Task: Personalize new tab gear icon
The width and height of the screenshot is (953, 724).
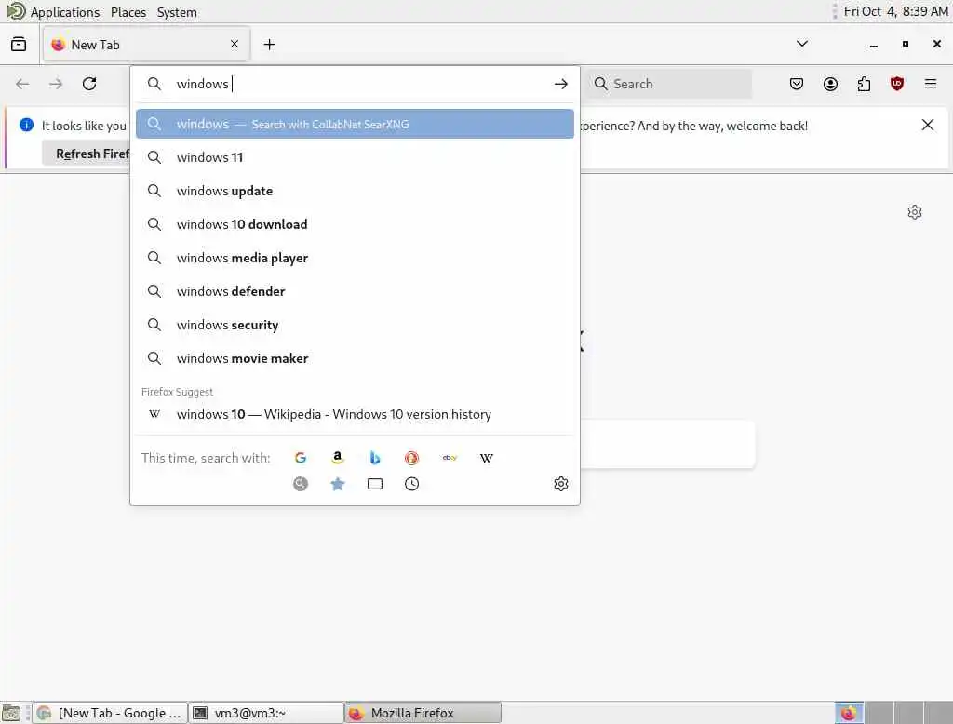Action: click(915, 212)
